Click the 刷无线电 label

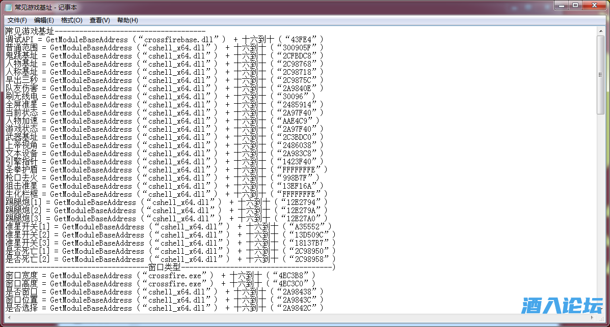22,97
